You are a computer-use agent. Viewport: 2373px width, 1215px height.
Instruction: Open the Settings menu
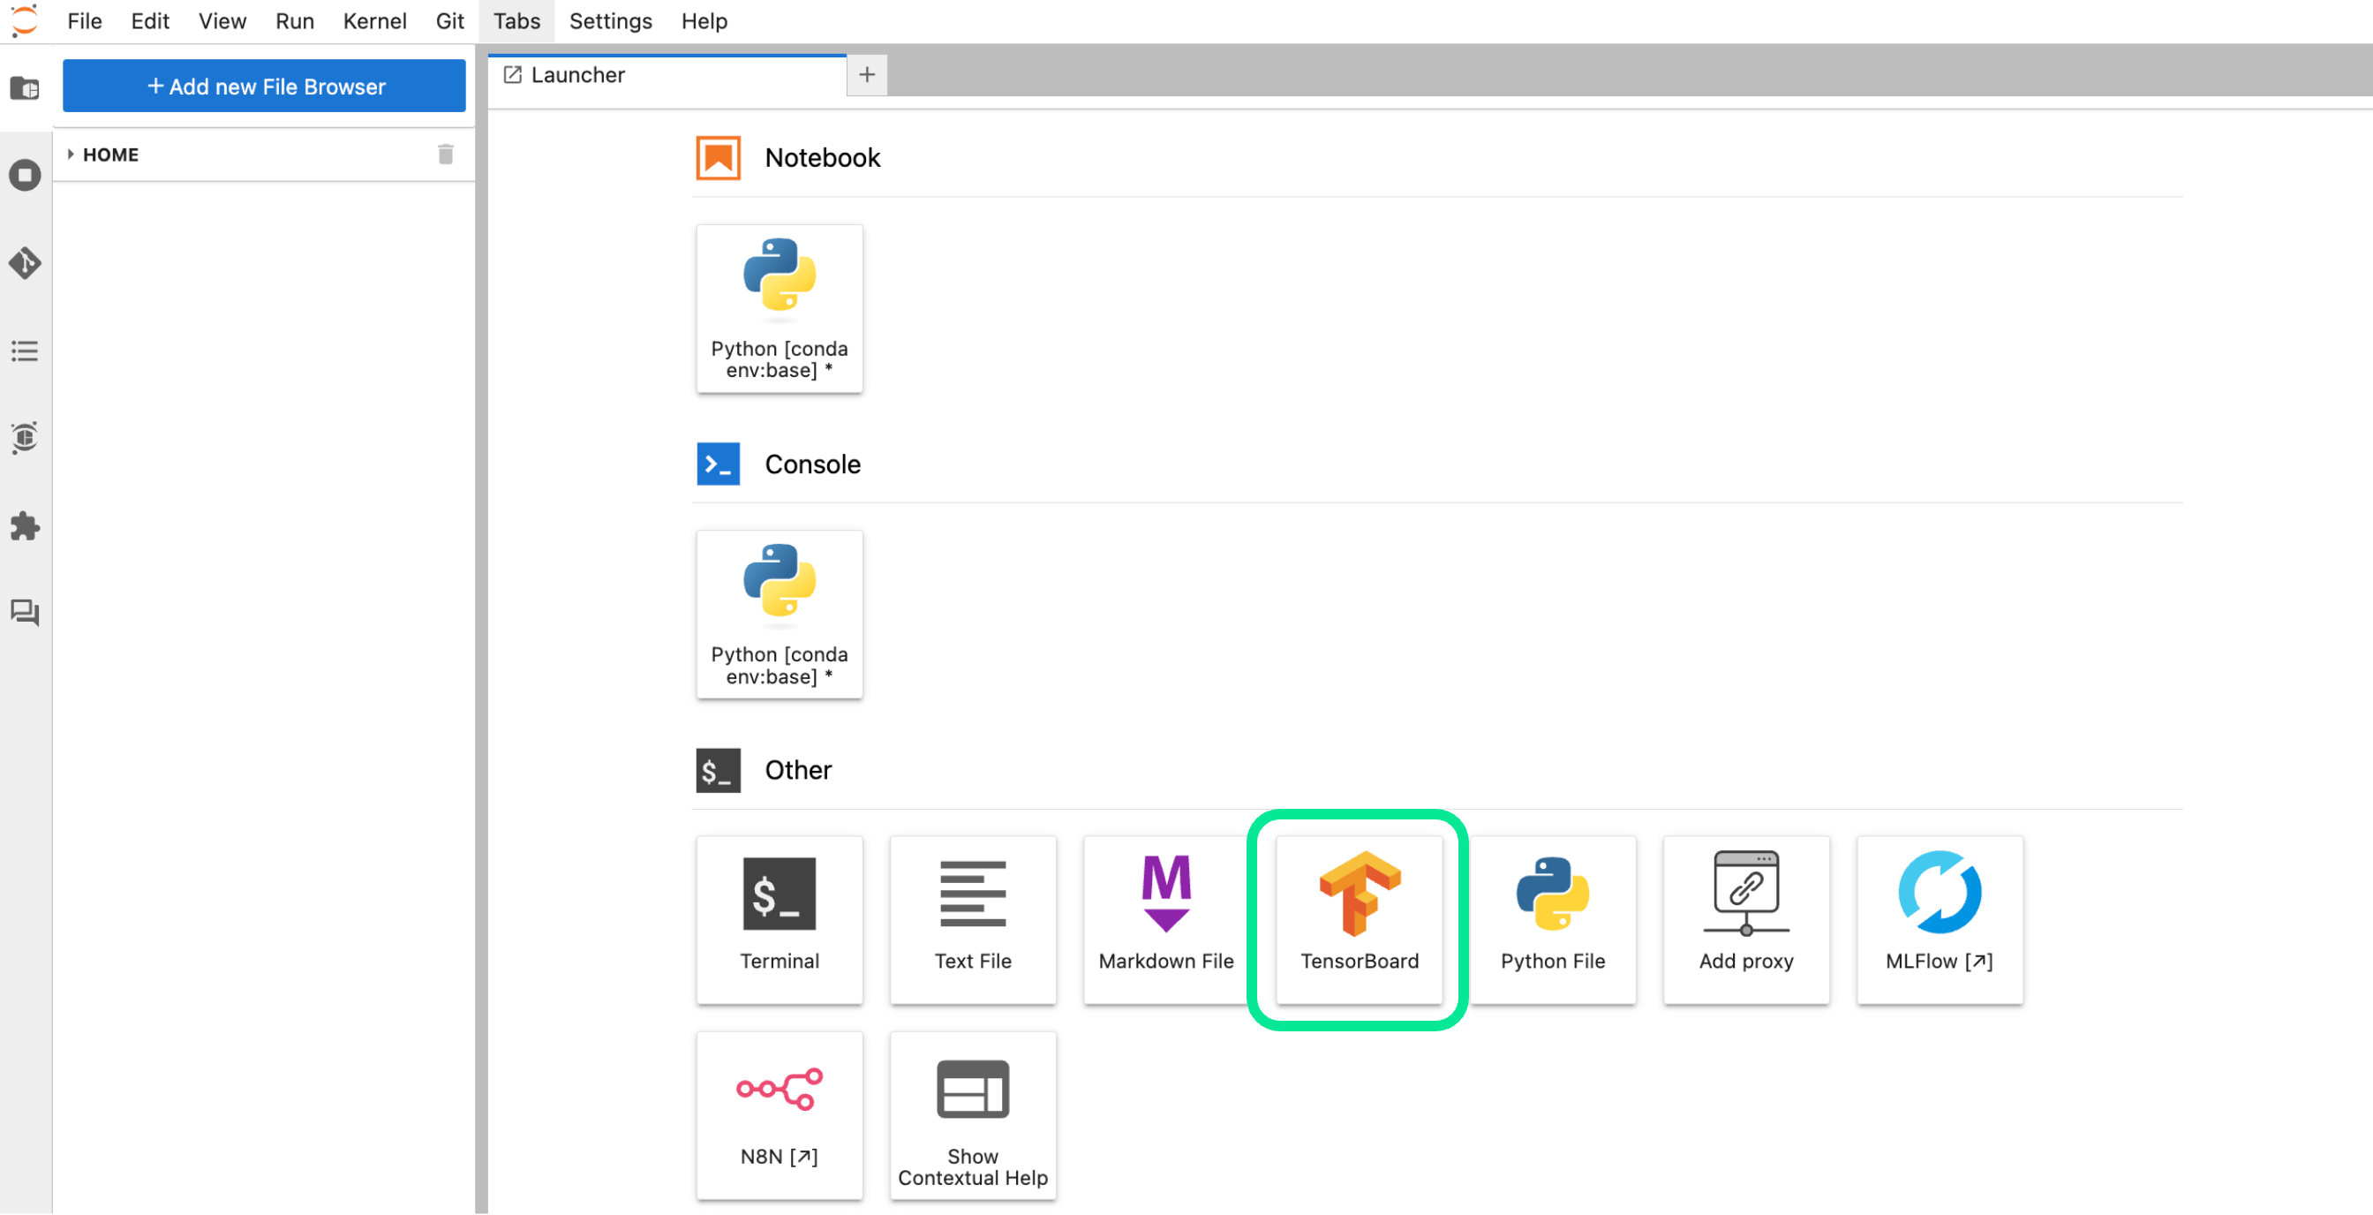(x=610, y=21)
